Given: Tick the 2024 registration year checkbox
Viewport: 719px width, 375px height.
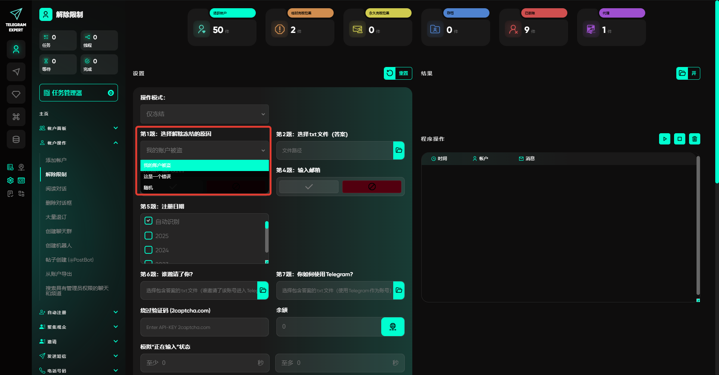Looking at the screenshot, I should click(149, 250).
